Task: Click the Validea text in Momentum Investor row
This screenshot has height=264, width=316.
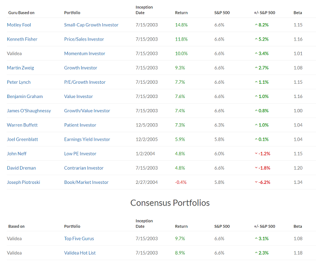Action: click(14, 53)
